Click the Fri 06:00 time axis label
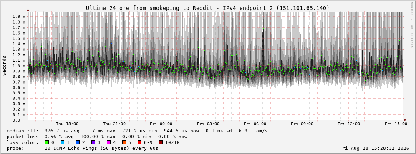416x154 pixels. pos(255,124)
